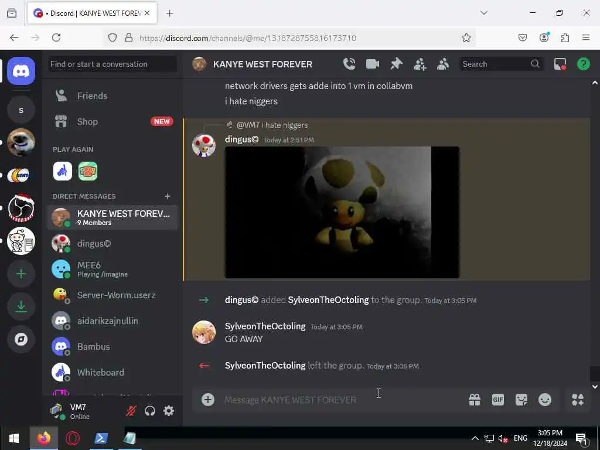Focus the chat Search box
This screenshot has width=600, height=450.
point(500,64)
